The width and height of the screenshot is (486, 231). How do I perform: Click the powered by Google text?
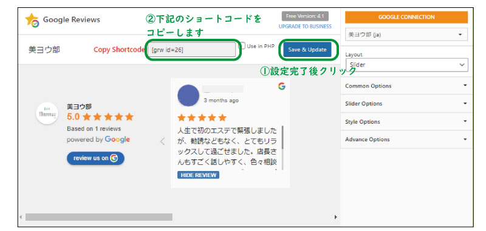[98, 139]
